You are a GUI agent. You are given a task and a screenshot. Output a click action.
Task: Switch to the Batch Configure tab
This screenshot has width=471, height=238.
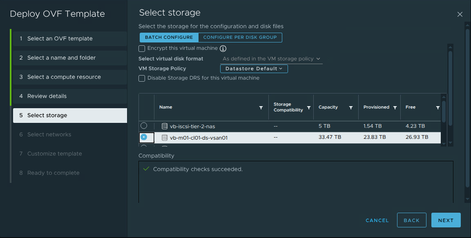pyautogui.click(x=169, y=38)
